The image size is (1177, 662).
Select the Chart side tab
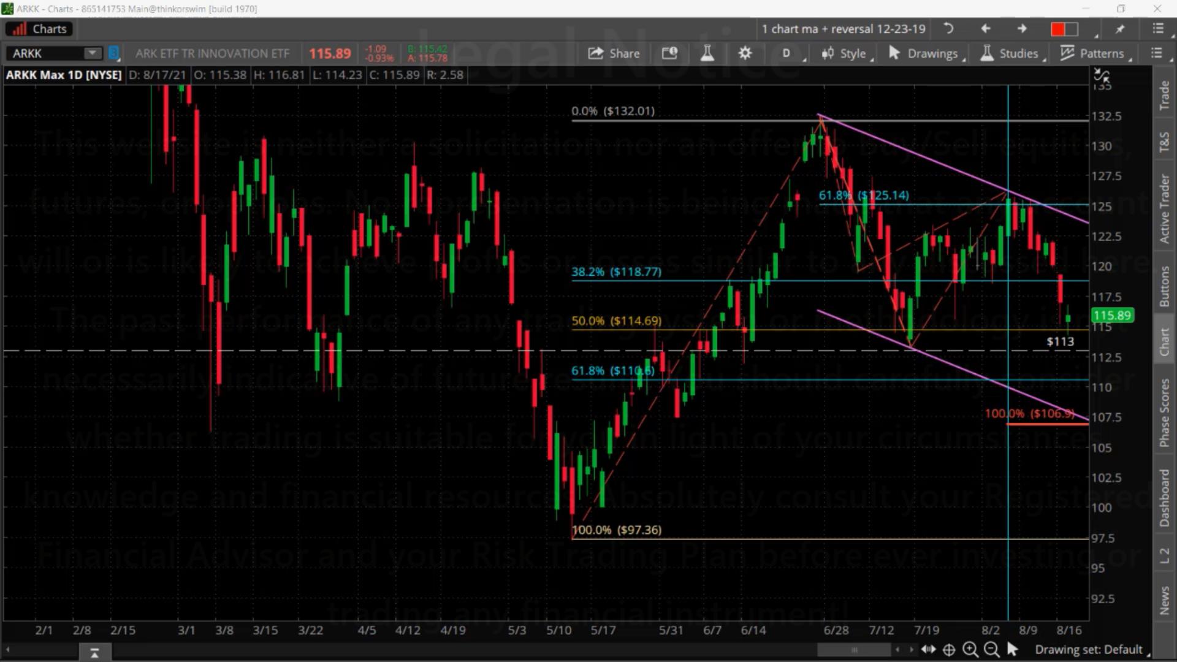point(1164,341)
